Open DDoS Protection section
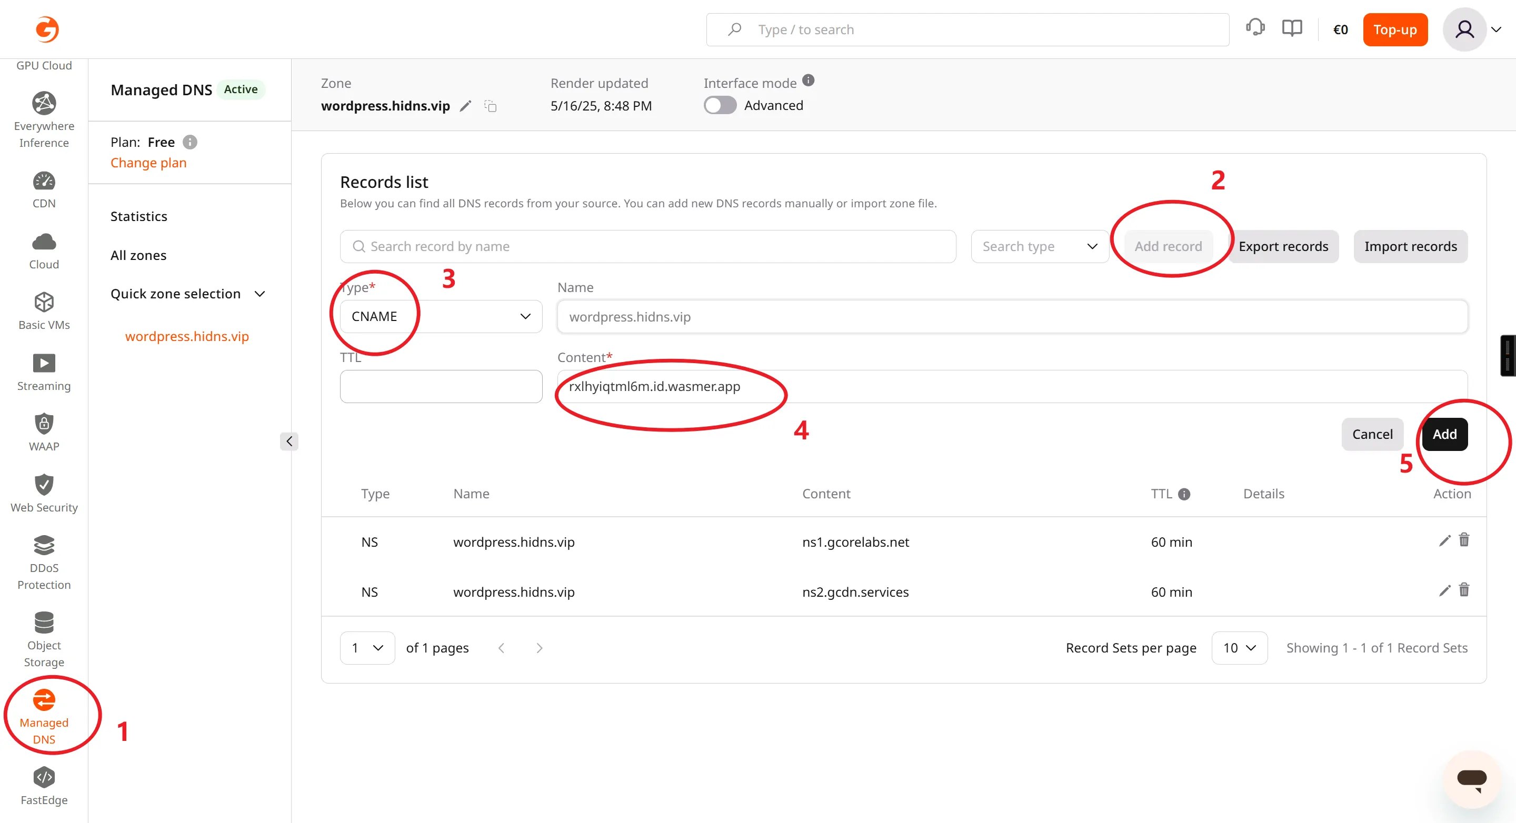 click(x=44, y=563)
